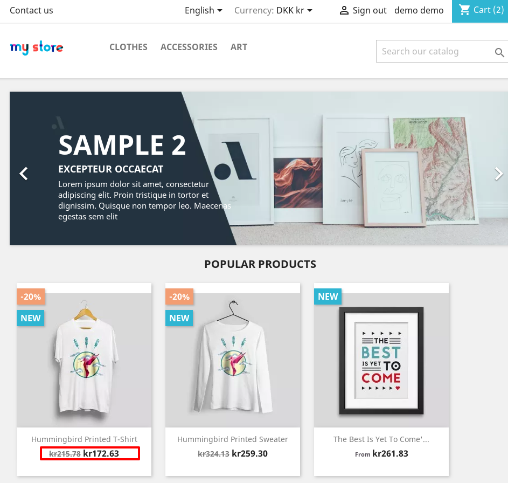
Task: Click the Sign out link
Action: coord(370,10)
